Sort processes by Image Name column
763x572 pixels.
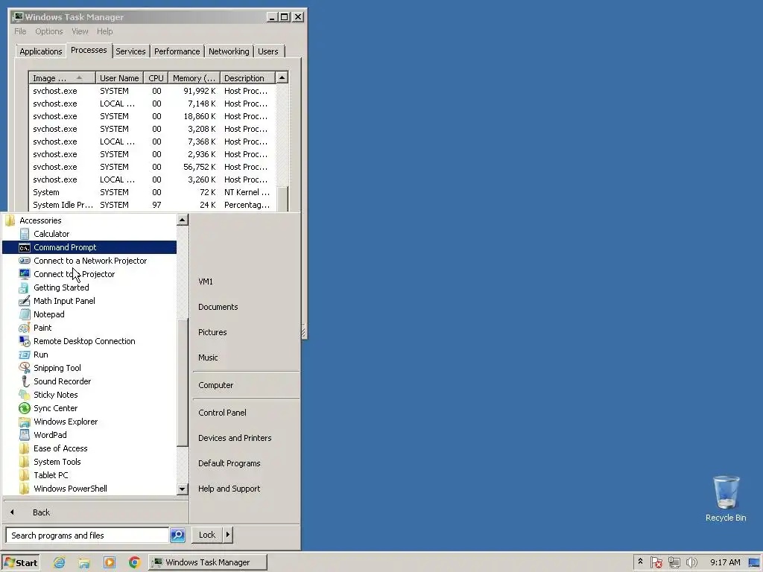point(61,78)
